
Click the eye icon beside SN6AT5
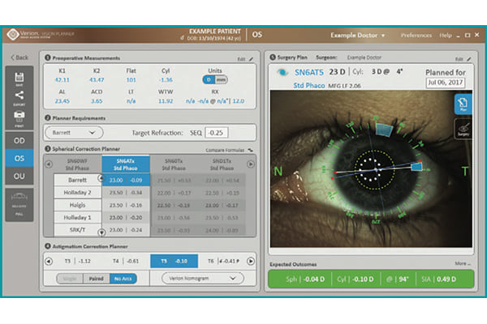point(282,72)
